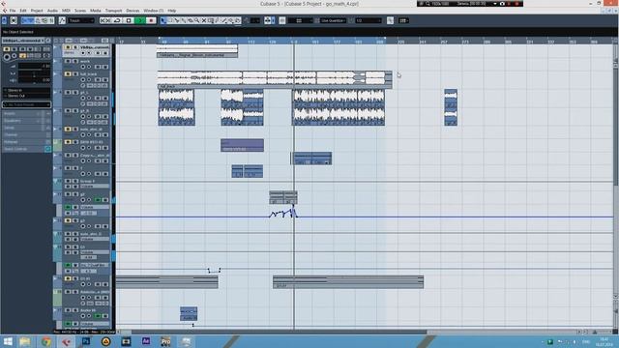Start playback with green Play button
This screenshot has height=348, width=619.
point(139,20)
